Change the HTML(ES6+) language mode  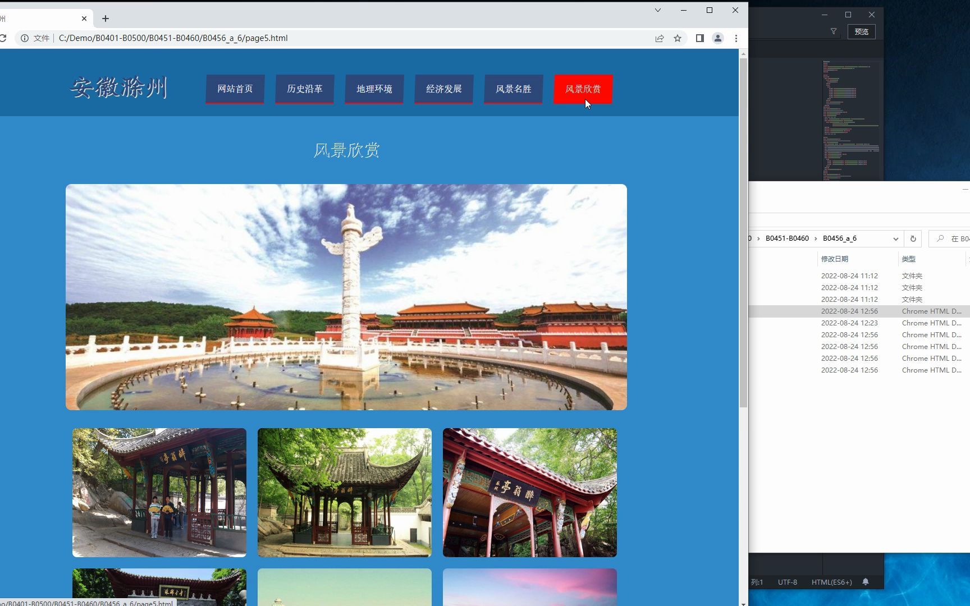(832, 582)
